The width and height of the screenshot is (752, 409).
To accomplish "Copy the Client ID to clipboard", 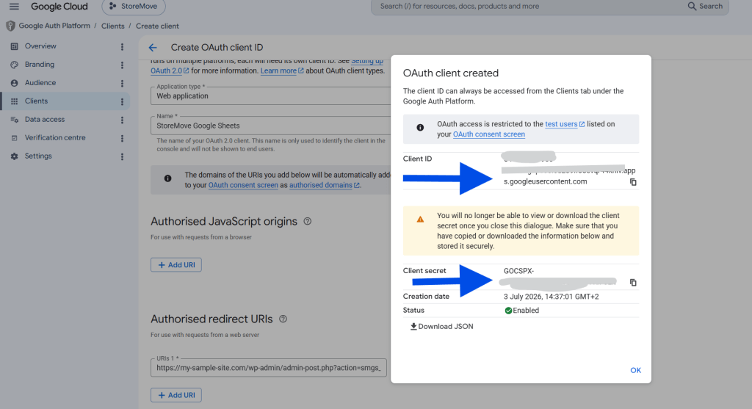I will click(633, 182).
